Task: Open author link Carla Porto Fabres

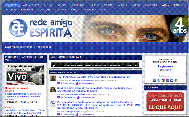Action: (x=77, y=95)
